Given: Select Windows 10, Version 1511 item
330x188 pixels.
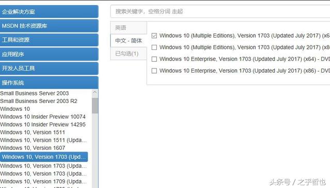Looking at the screenshot, I should (x=32, y=132).
